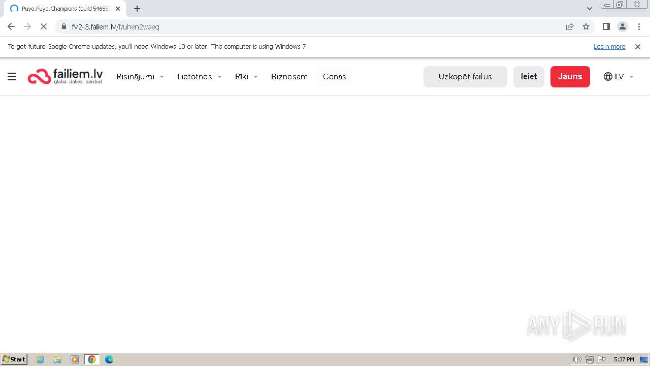Screen dimensions: 650x366
Task: Open the Windows Start menu
Action: (14, 359)
